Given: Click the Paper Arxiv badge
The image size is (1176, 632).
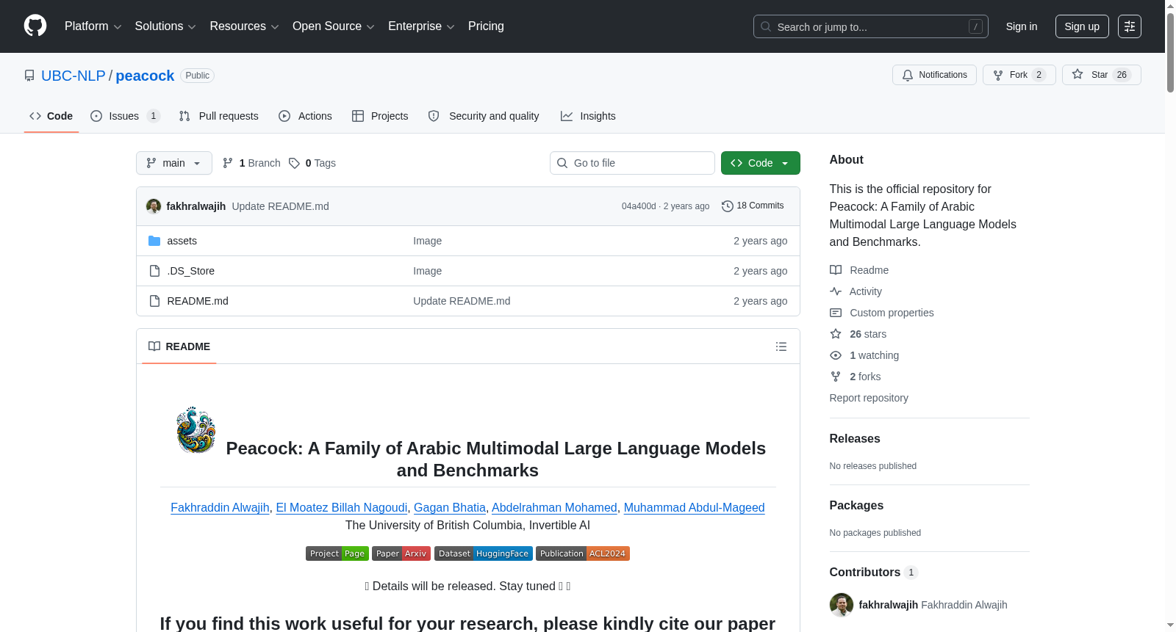Looking at the screenshot, I should coord(401,553).
